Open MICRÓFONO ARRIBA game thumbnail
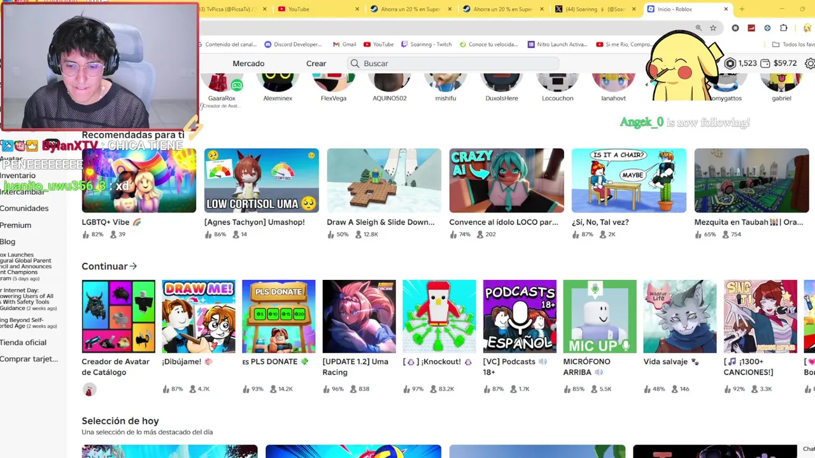 tap(600, 316)
